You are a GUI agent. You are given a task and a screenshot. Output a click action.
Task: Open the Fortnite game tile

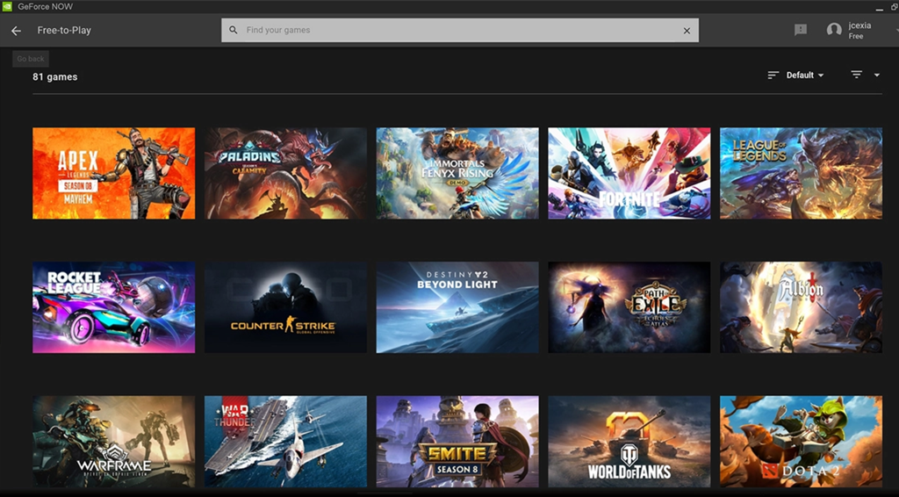pos(629,173)
